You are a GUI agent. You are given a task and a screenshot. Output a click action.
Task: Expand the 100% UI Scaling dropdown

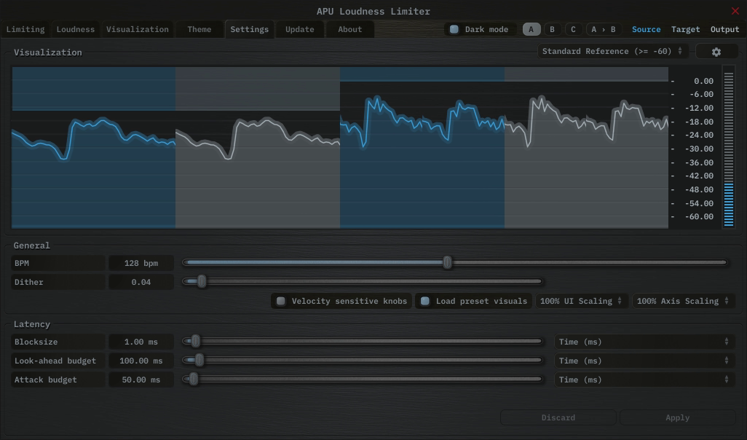581,301
